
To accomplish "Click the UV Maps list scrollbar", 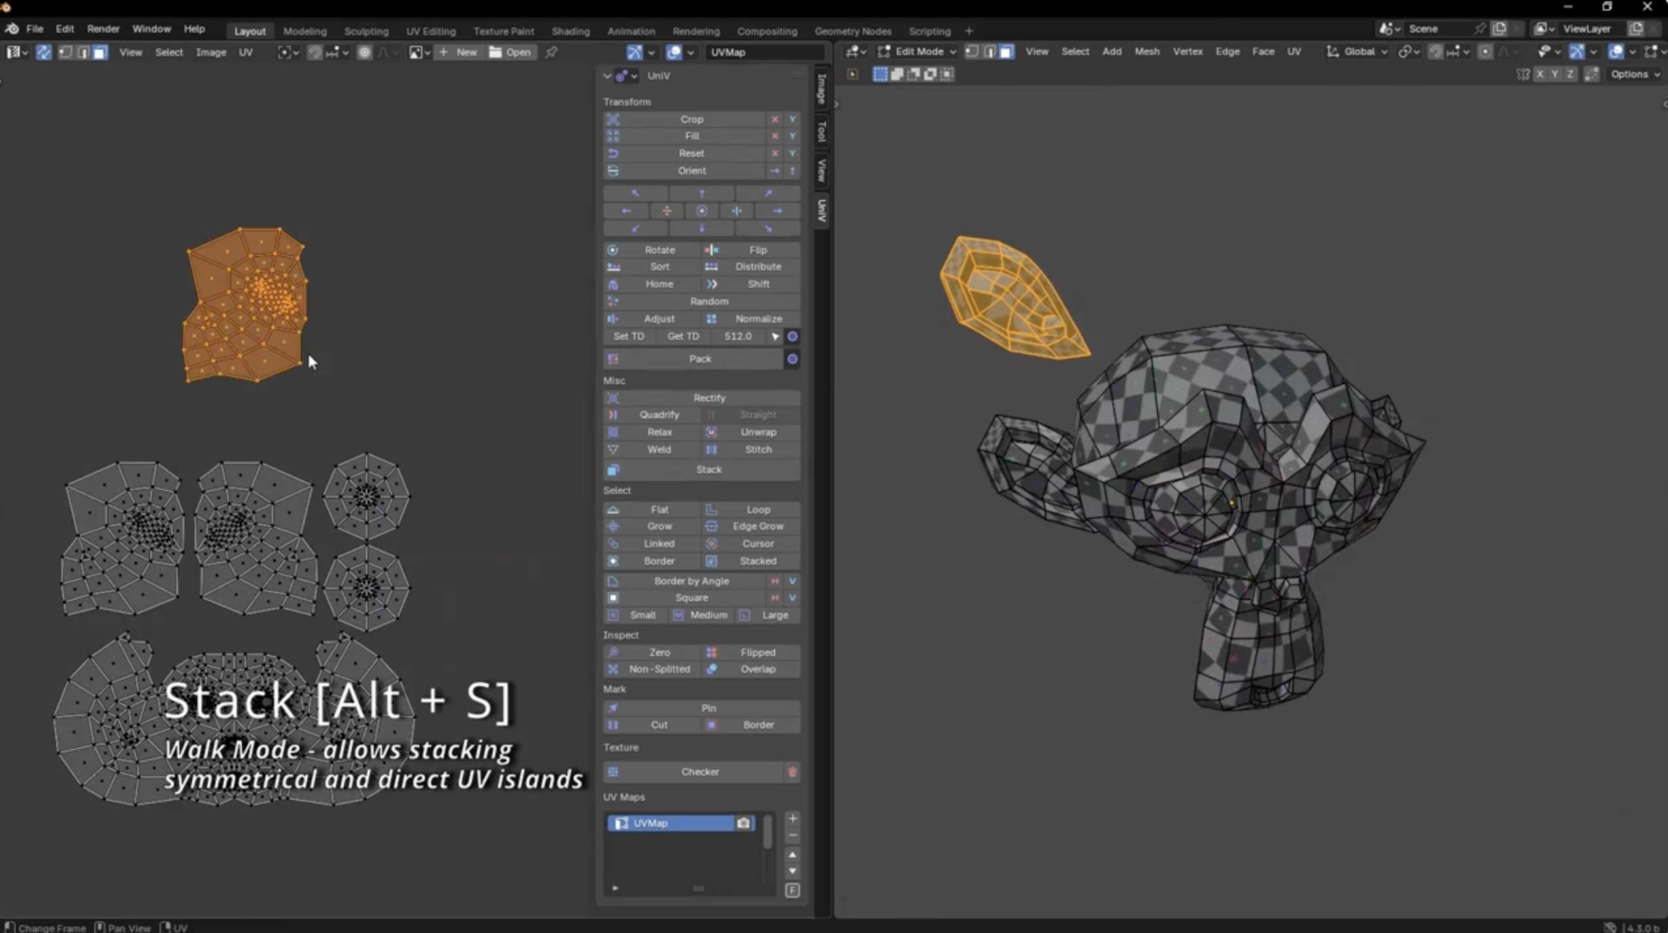I will coord(767,833).
